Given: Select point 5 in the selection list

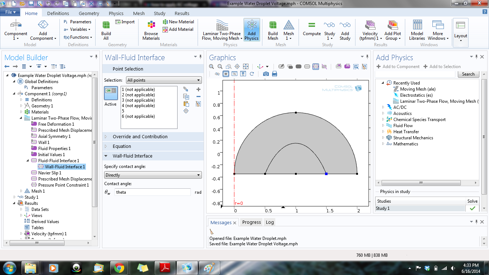Looking at the screenshot, I should coord(123,111).
